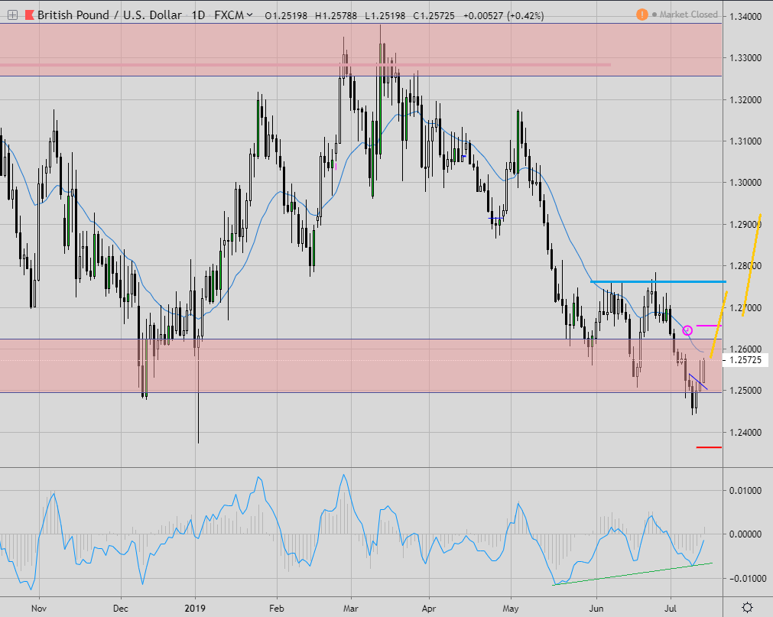This screenshot has height=617, width=773.
Task: Expand the FXCM chevron dropdown
Action: click(249, 15)
